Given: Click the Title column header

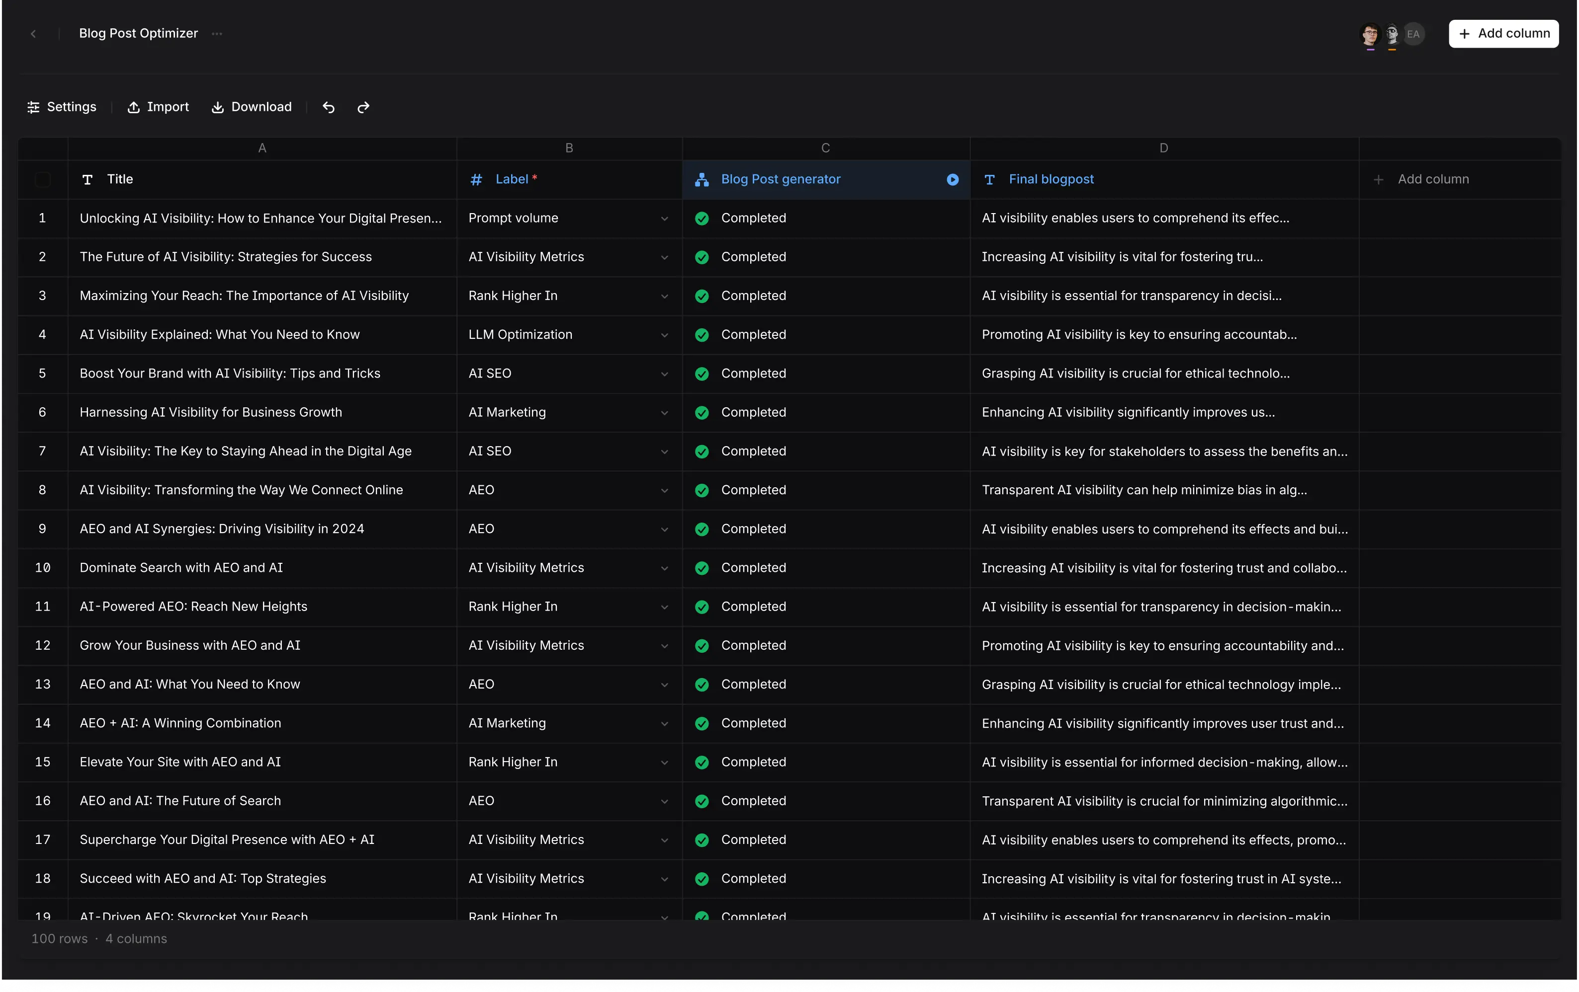Looking at the screenshot, I should click(x=263, y=179).
